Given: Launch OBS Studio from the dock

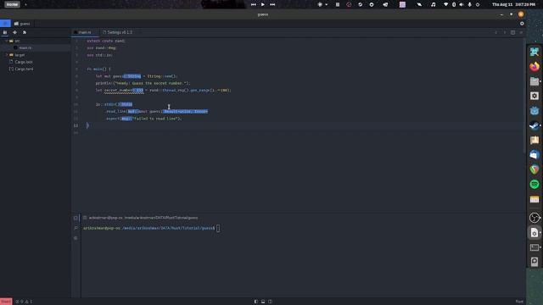Looking at the screenshot, I should pos(535,218).
